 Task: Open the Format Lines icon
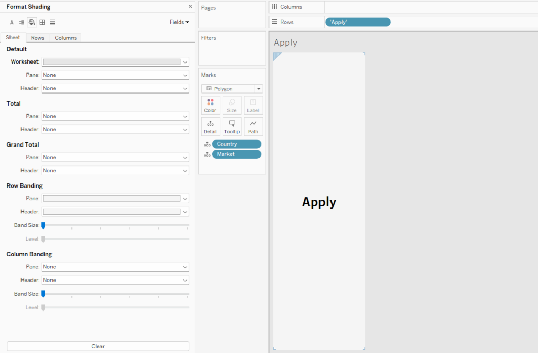point(53,23)
